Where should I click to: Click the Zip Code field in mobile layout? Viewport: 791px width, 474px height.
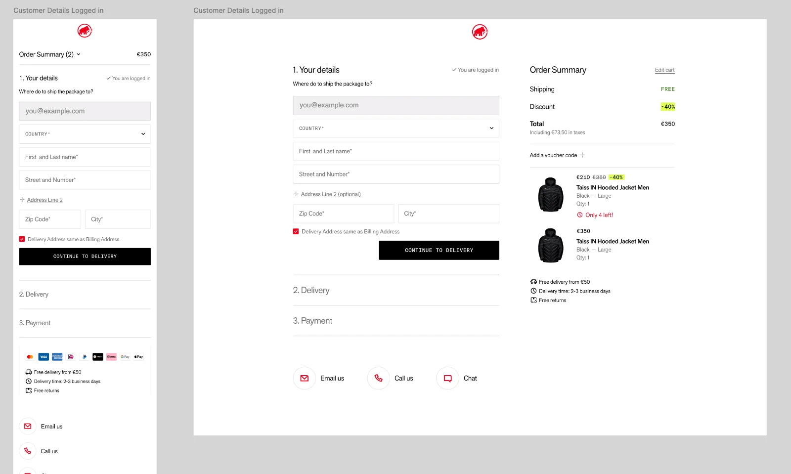(50, 219)
